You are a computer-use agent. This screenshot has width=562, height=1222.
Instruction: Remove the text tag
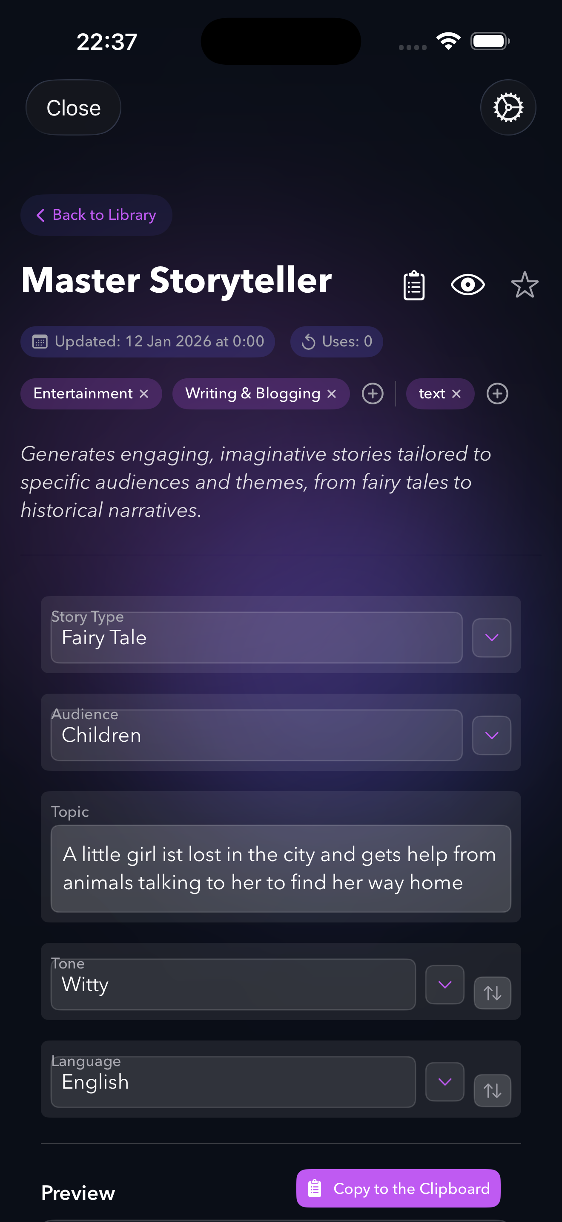click(456, 394)
